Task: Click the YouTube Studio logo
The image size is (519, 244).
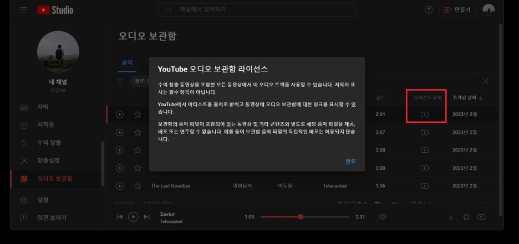Action: click(55, 10)
